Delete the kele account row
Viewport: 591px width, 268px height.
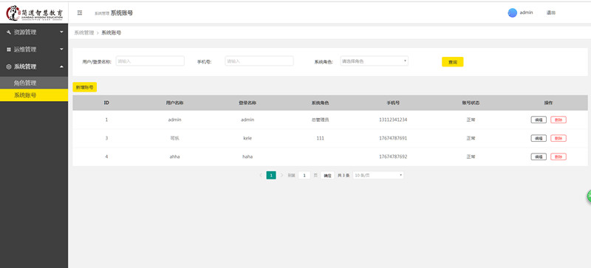pos(558,138)
